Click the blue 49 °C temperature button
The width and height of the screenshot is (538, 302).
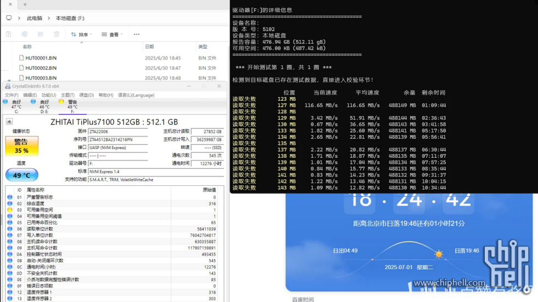(x=21, y=175)
